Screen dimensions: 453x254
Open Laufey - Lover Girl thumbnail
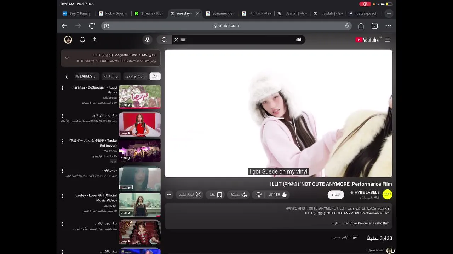click(x=139, y=205)
